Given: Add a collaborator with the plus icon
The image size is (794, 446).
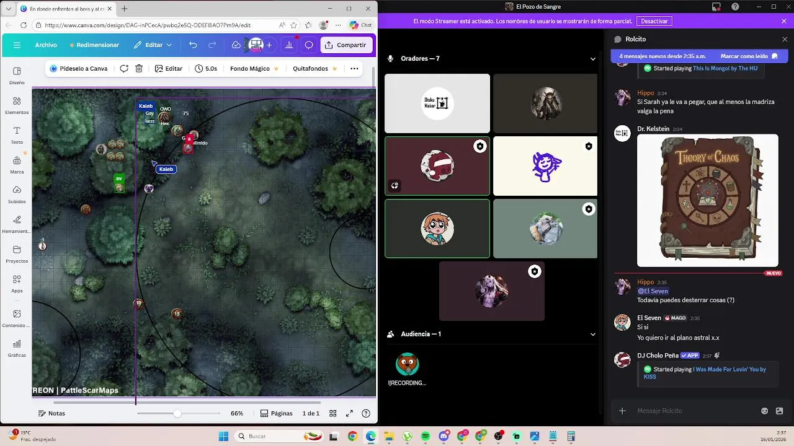Looking at the screenshot, I should (x=269, y=45).
